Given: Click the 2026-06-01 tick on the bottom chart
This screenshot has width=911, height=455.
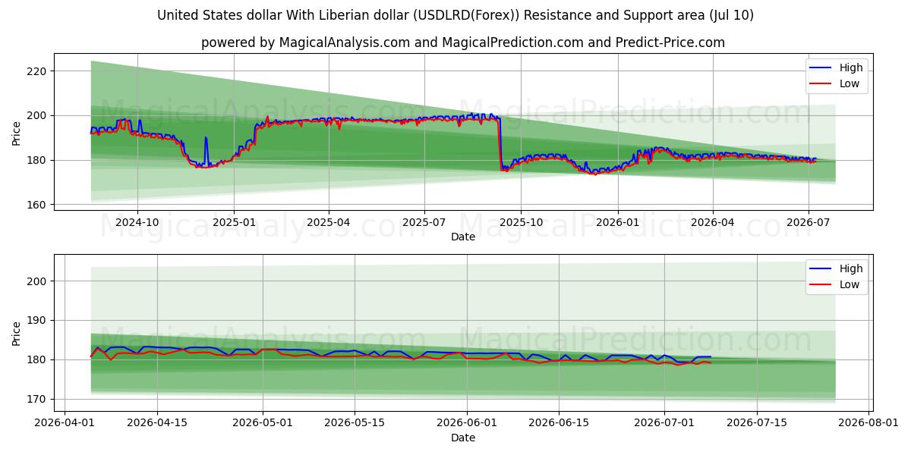Looking at the screenshot, I should click(467, 423).
